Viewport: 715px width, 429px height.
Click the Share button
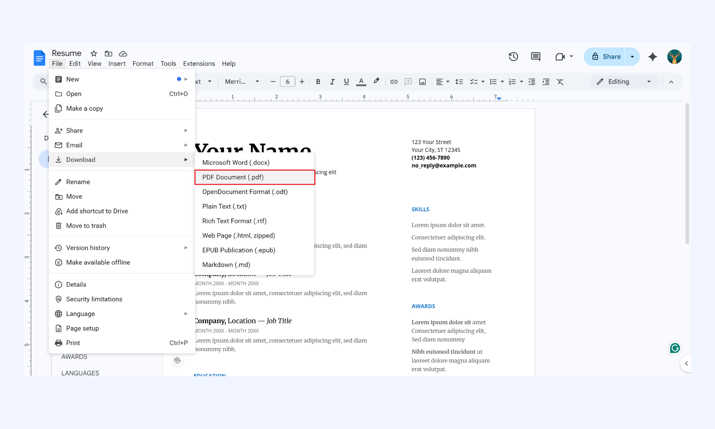tap(605, 56)
